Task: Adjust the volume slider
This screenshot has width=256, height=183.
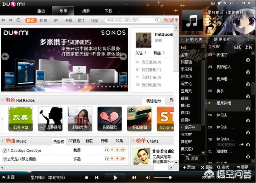Action: 162,177
